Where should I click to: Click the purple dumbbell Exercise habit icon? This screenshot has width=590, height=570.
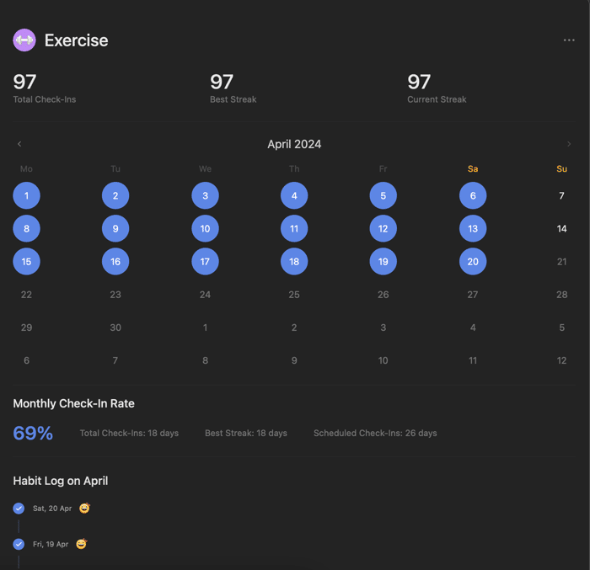tap(24, 40)
